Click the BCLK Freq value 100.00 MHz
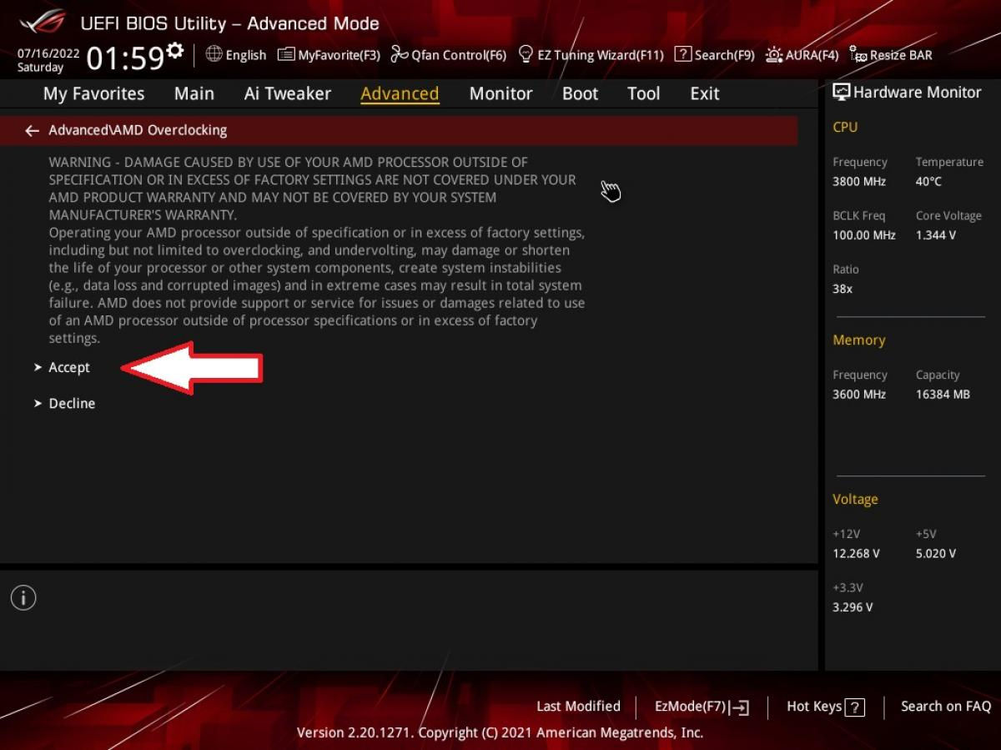Screen dimensions: 1001x750 pos(863,235)
